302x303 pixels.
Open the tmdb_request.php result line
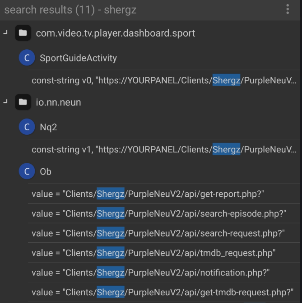(x=153, y=253)
